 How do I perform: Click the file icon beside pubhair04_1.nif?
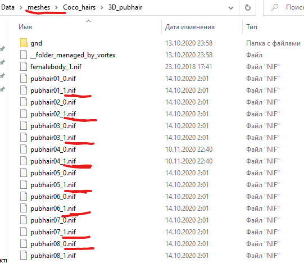(x=24, y=161)
